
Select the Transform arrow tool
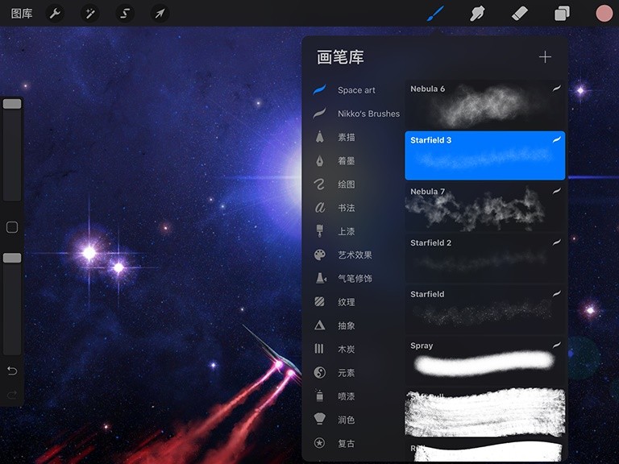pyautogui.click(x=160, y=14)
